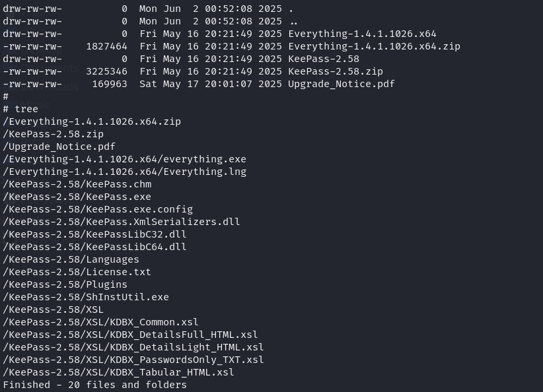Click the KeePass.exe.config path

coord(98,209)
